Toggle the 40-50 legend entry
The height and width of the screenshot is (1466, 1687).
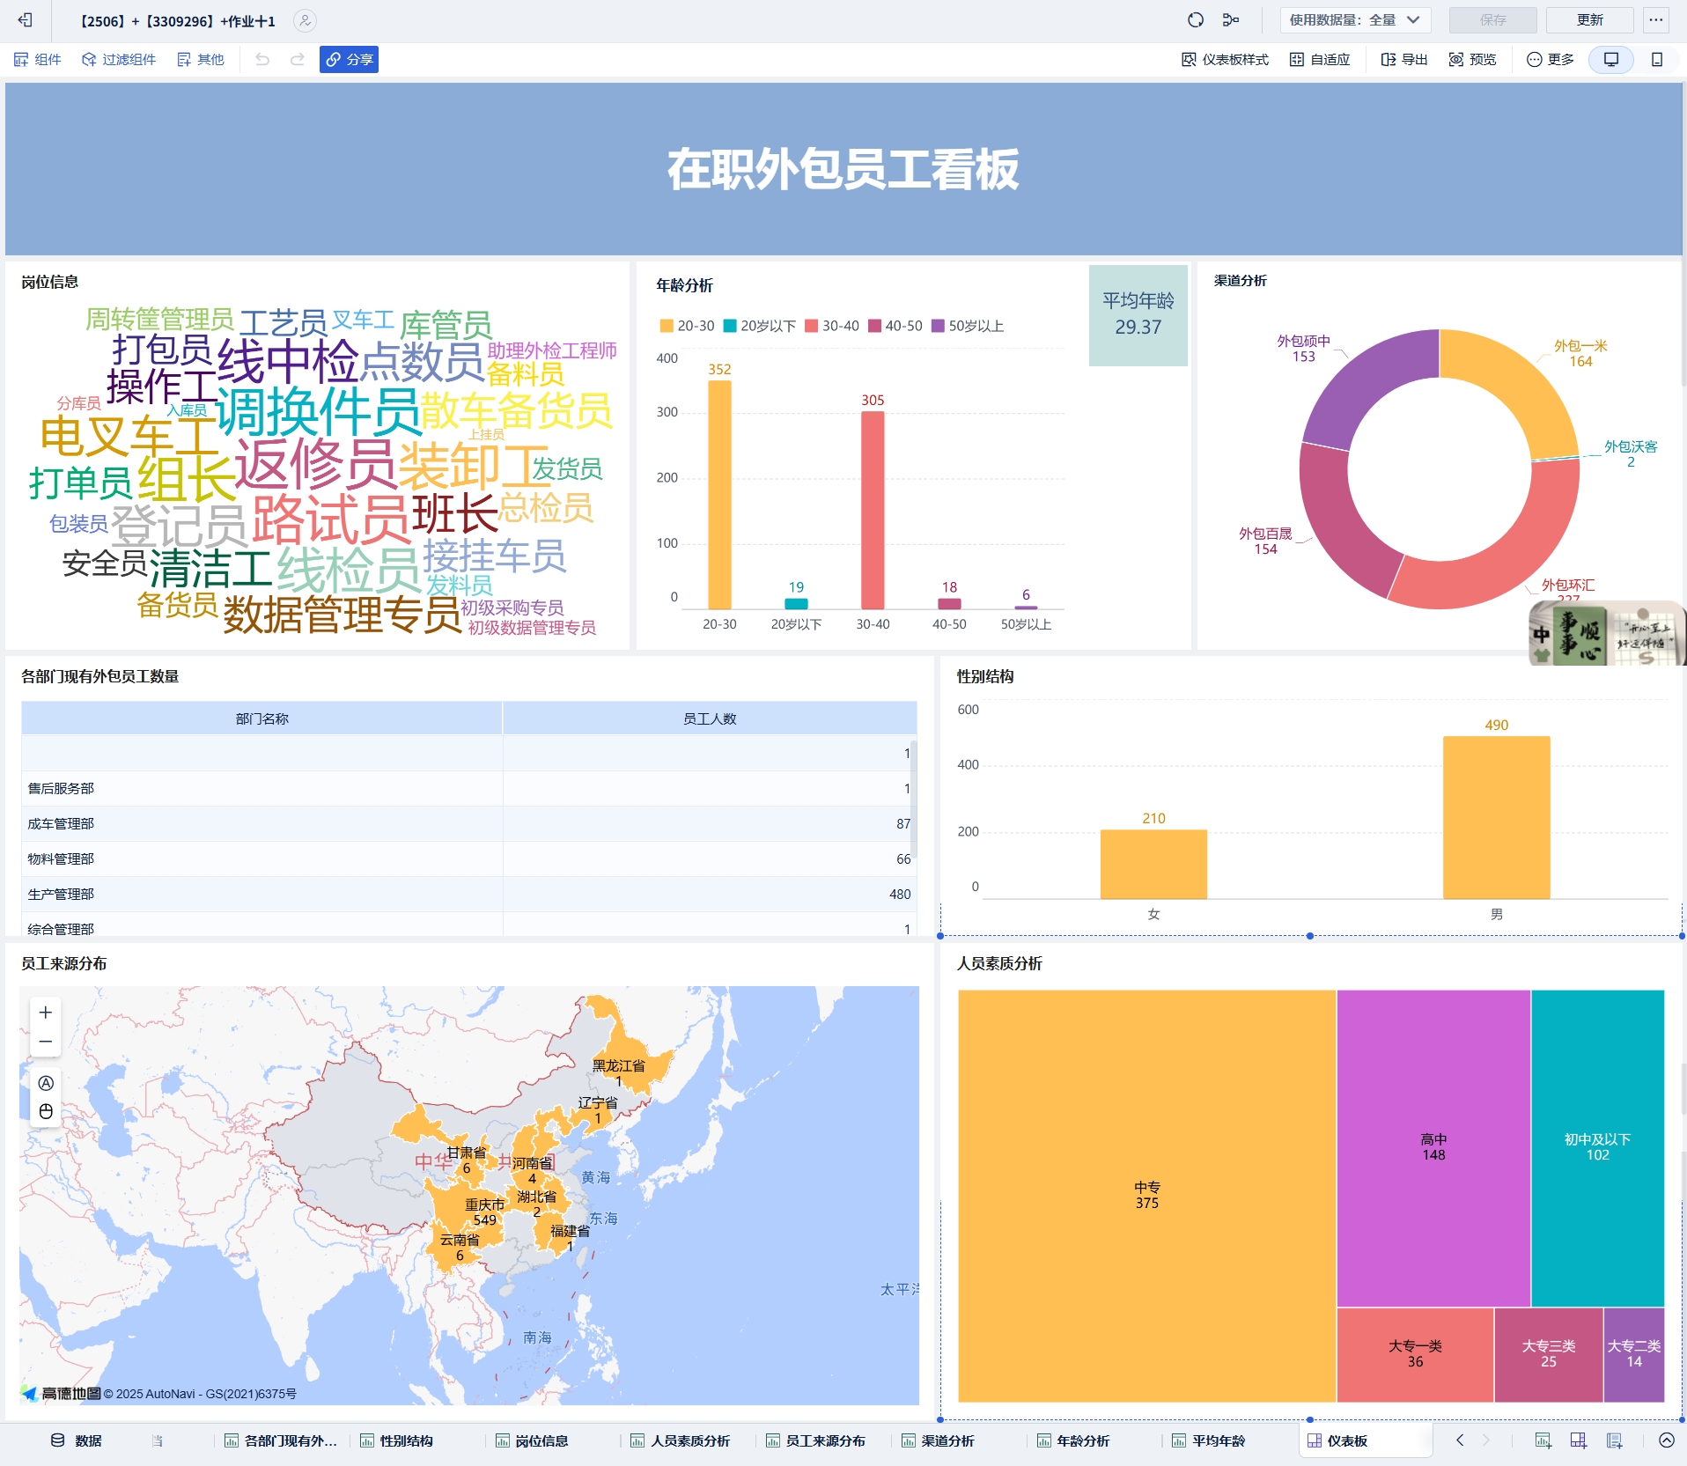pos(895,326)
